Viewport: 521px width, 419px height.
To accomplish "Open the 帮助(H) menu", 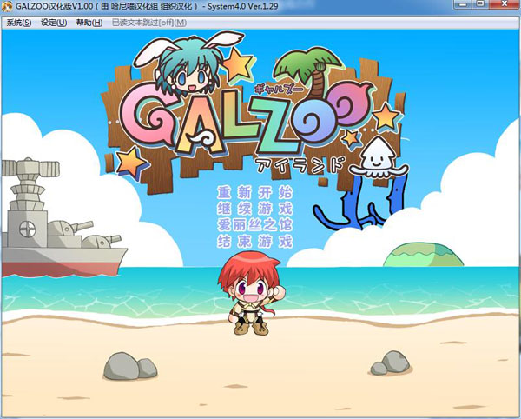I will pos(89,23).
